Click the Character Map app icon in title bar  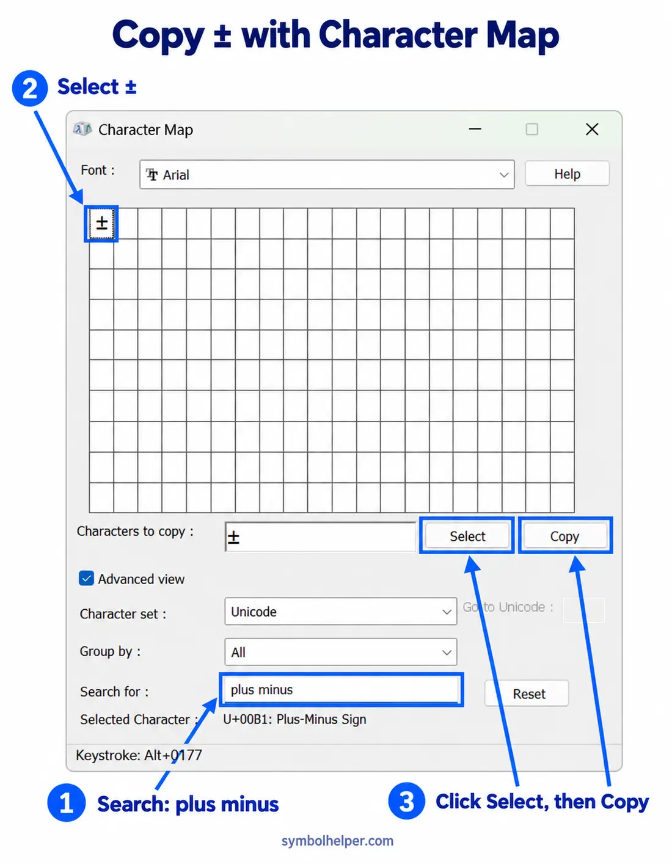tap(82, 129)
